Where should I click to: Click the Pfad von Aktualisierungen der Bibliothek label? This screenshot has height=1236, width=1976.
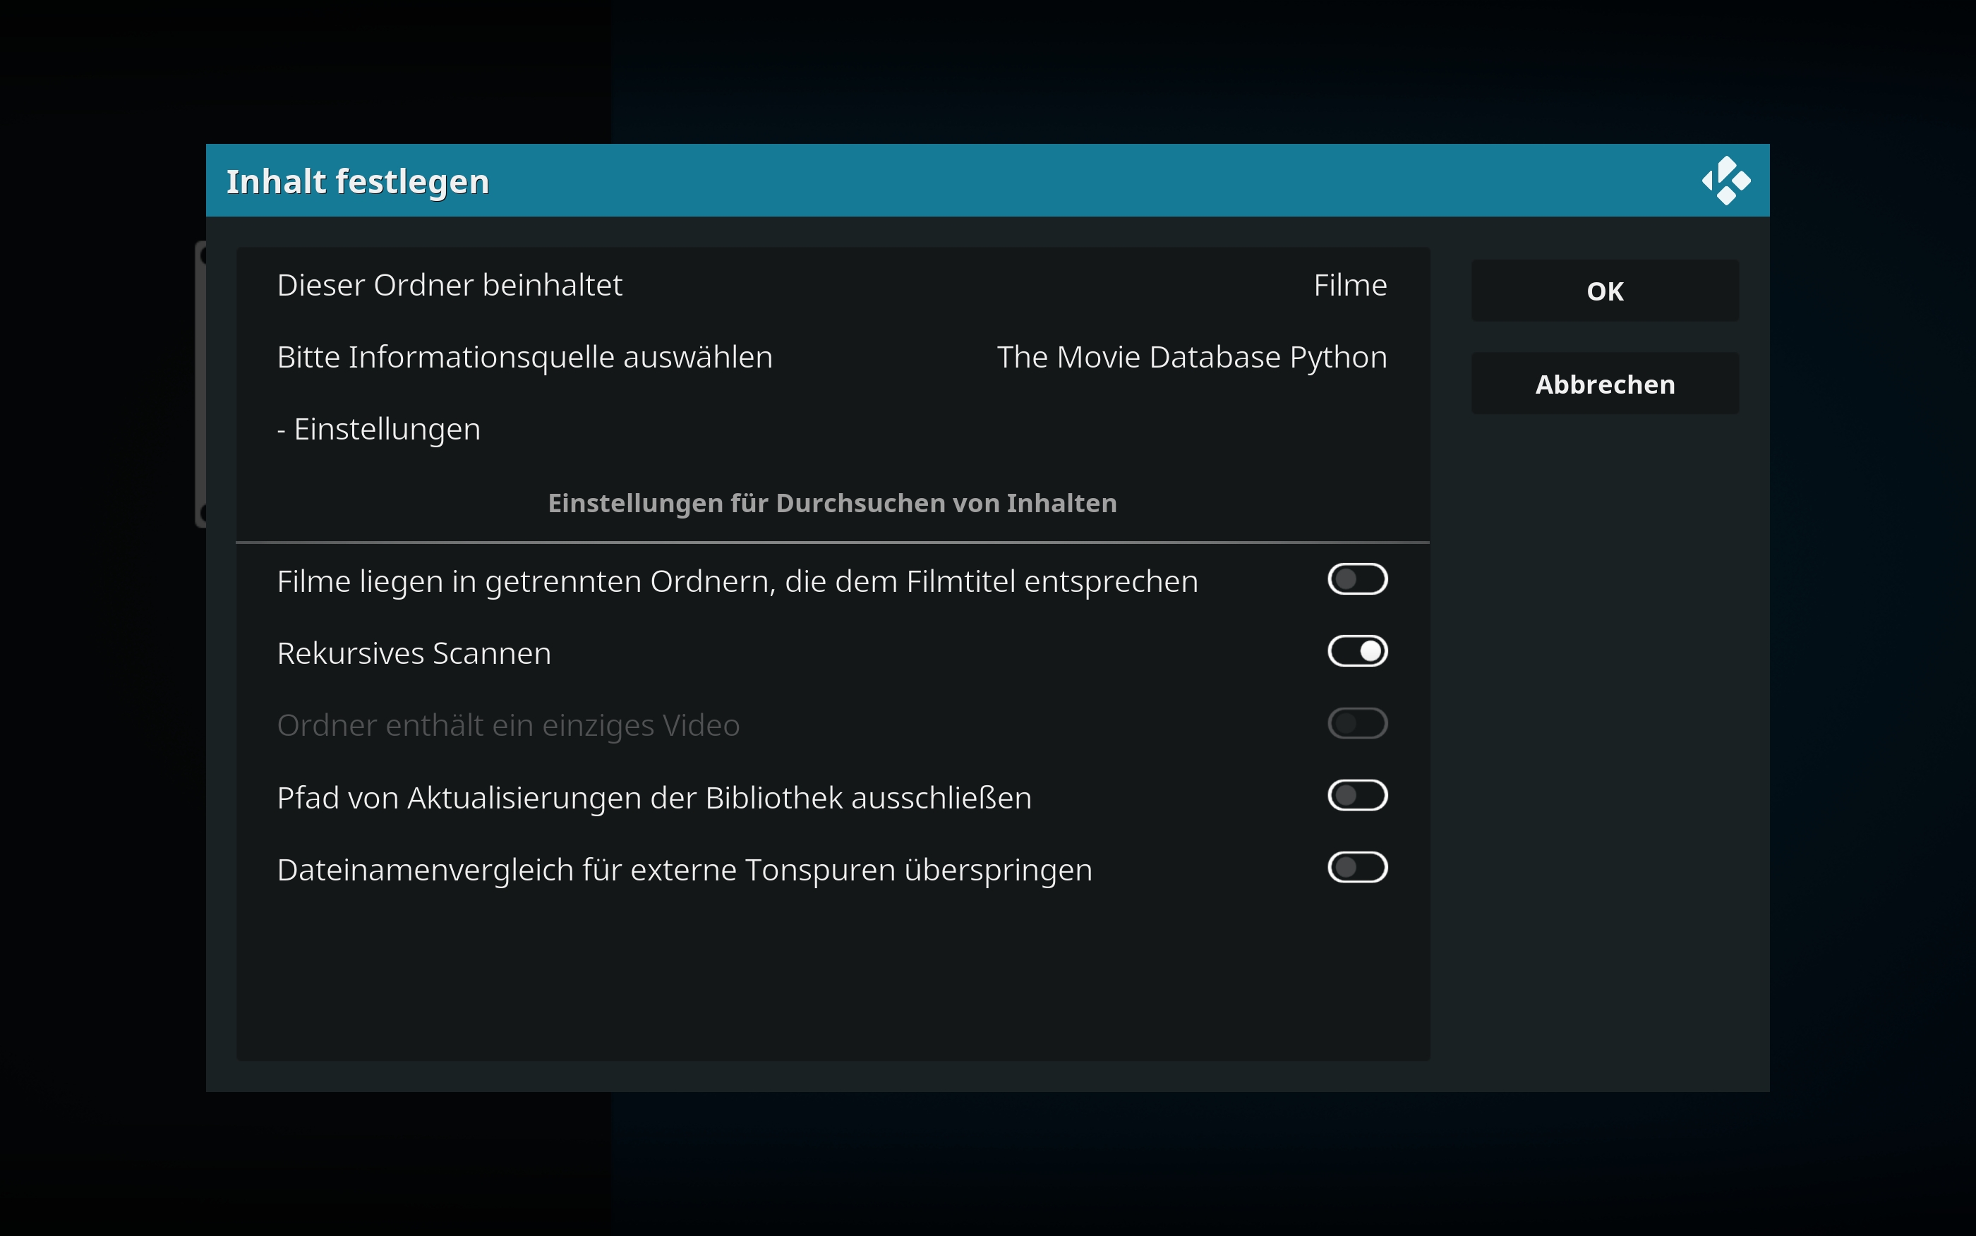[x=654, y=798]
